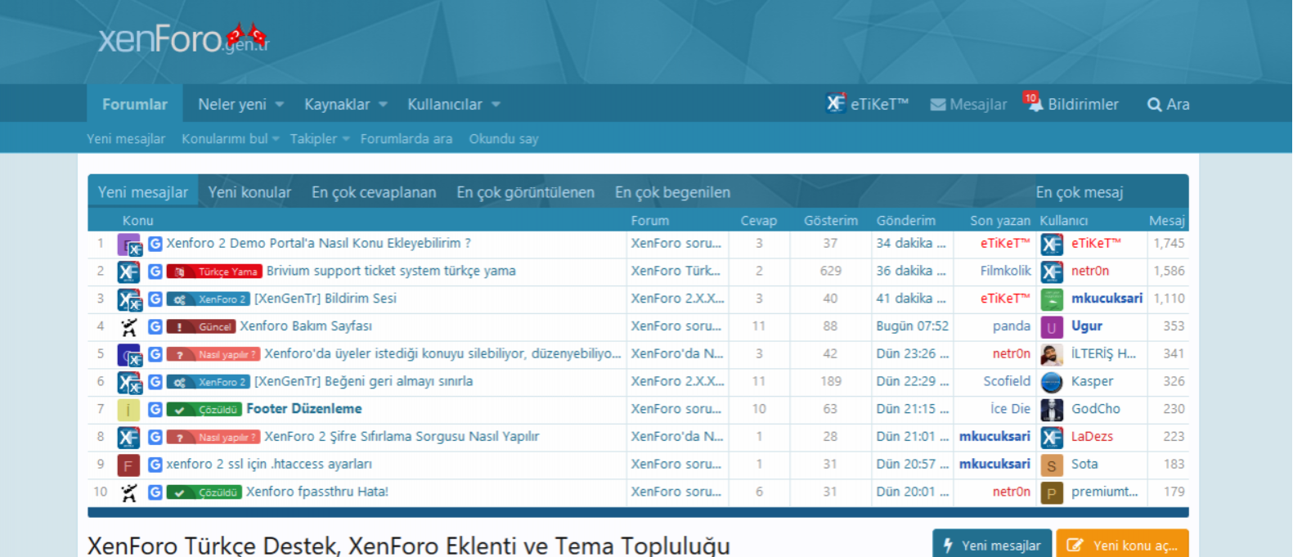1293x557 pixels.
Task: Click forum 'XenForo Türk...' in Brivium row
Action: pyautogui.click(x=676, y=271)
